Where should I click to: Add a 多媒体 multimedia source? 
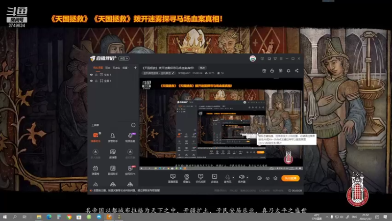pyautogui.click(x=215, y=178)
